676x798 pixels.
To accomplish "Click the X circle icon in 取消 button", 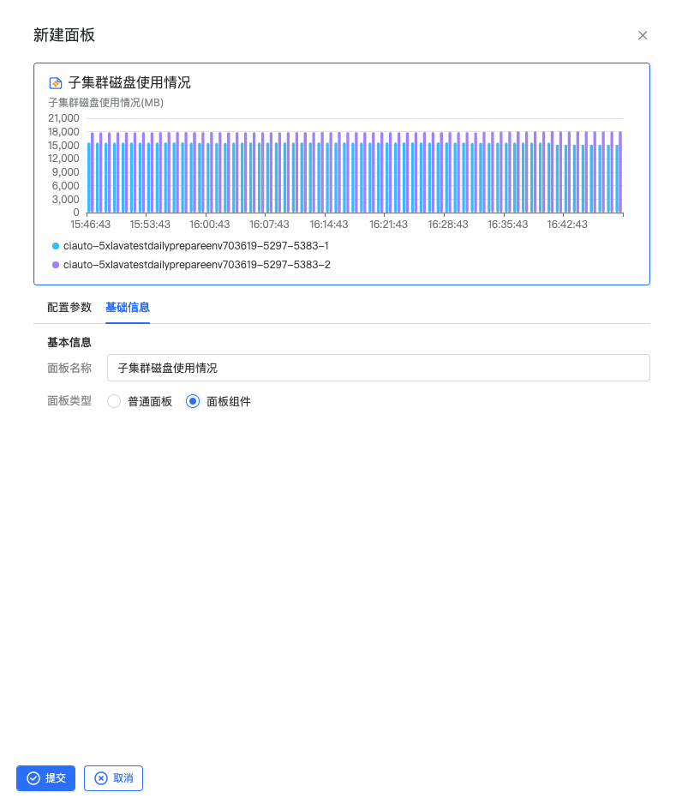I will 101,778.
